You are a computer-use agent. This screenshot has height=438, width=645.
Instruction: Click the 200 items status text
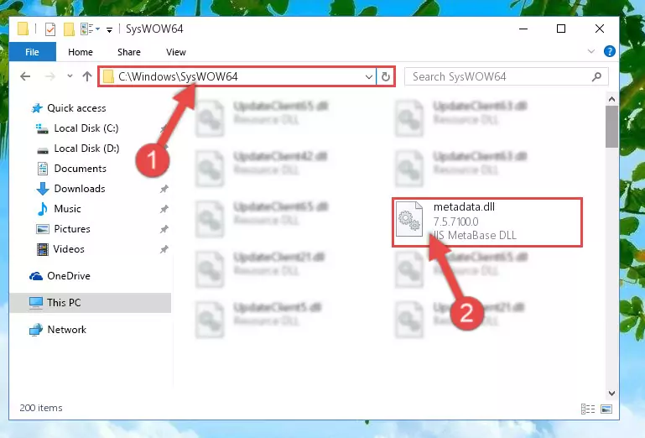[41, 408]
